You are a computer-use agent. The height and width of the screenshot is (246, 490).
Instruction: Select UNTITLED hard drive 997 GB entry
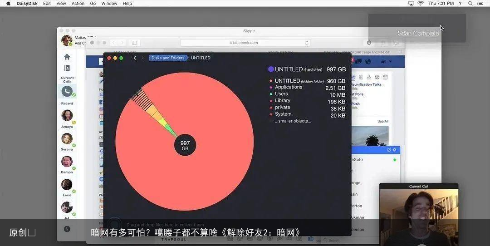tap(307, 69)
